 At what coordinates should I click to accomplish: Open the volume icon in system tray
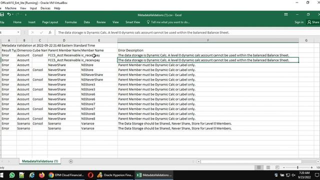tap(293, 175)
